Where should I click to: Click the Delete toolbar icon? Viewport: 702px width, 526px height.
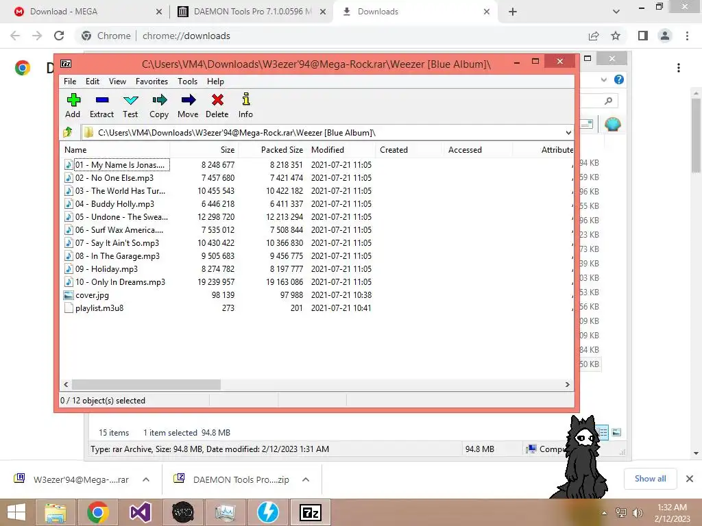(217, 100)
